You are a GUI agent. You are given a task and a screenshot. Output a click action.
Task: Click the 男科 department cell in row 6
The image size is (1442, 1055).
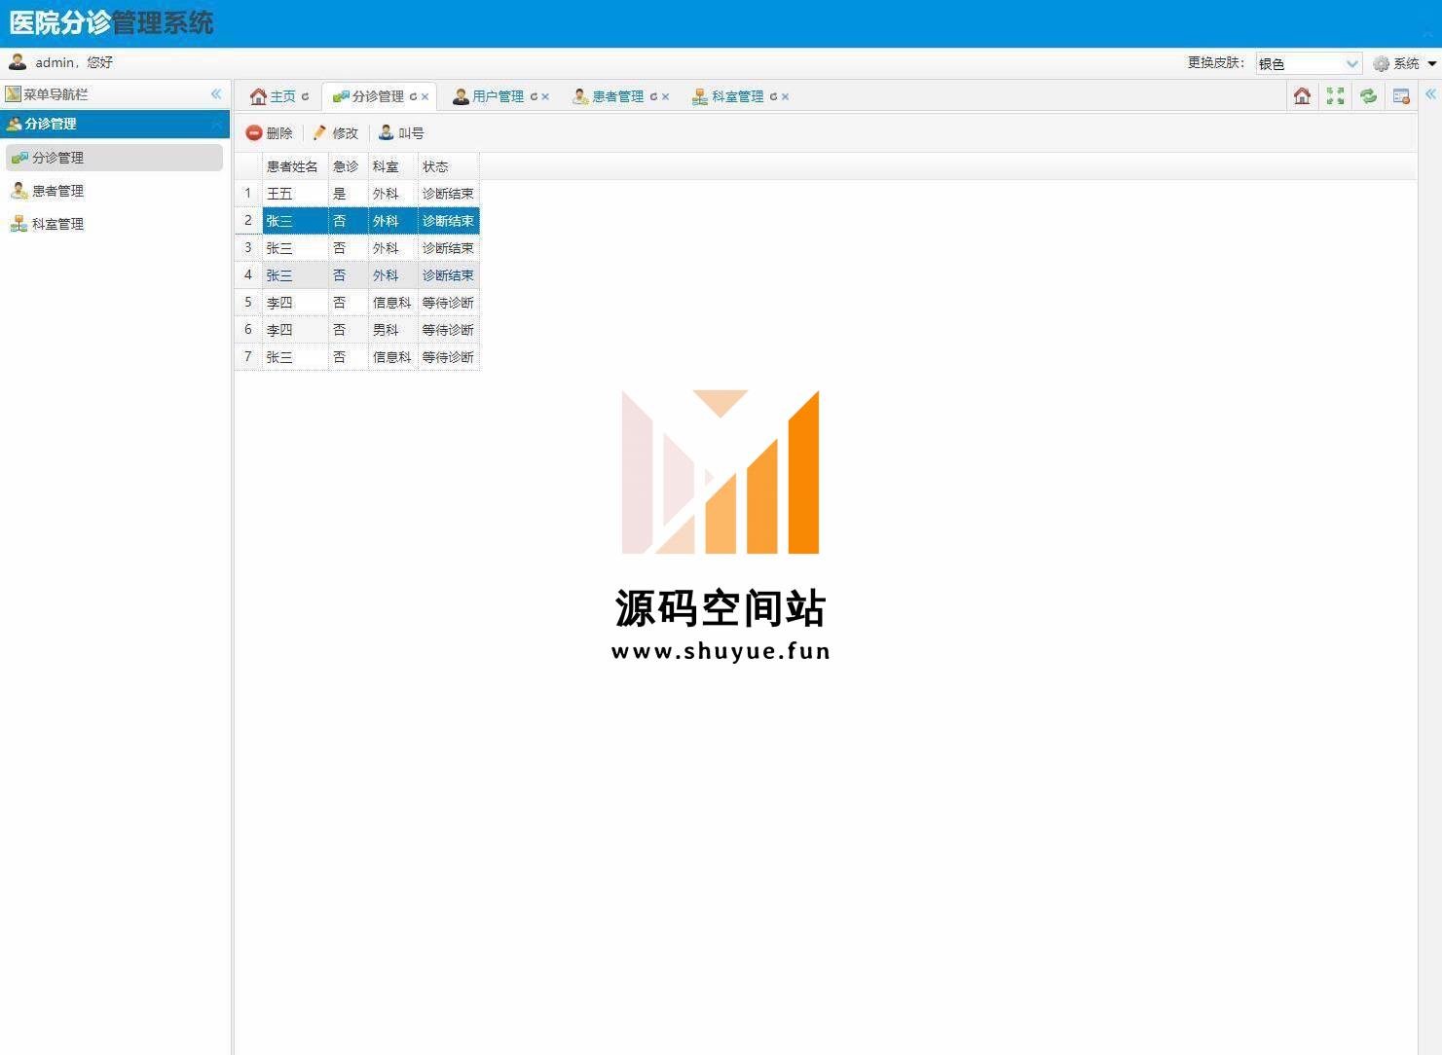[393, 330]
